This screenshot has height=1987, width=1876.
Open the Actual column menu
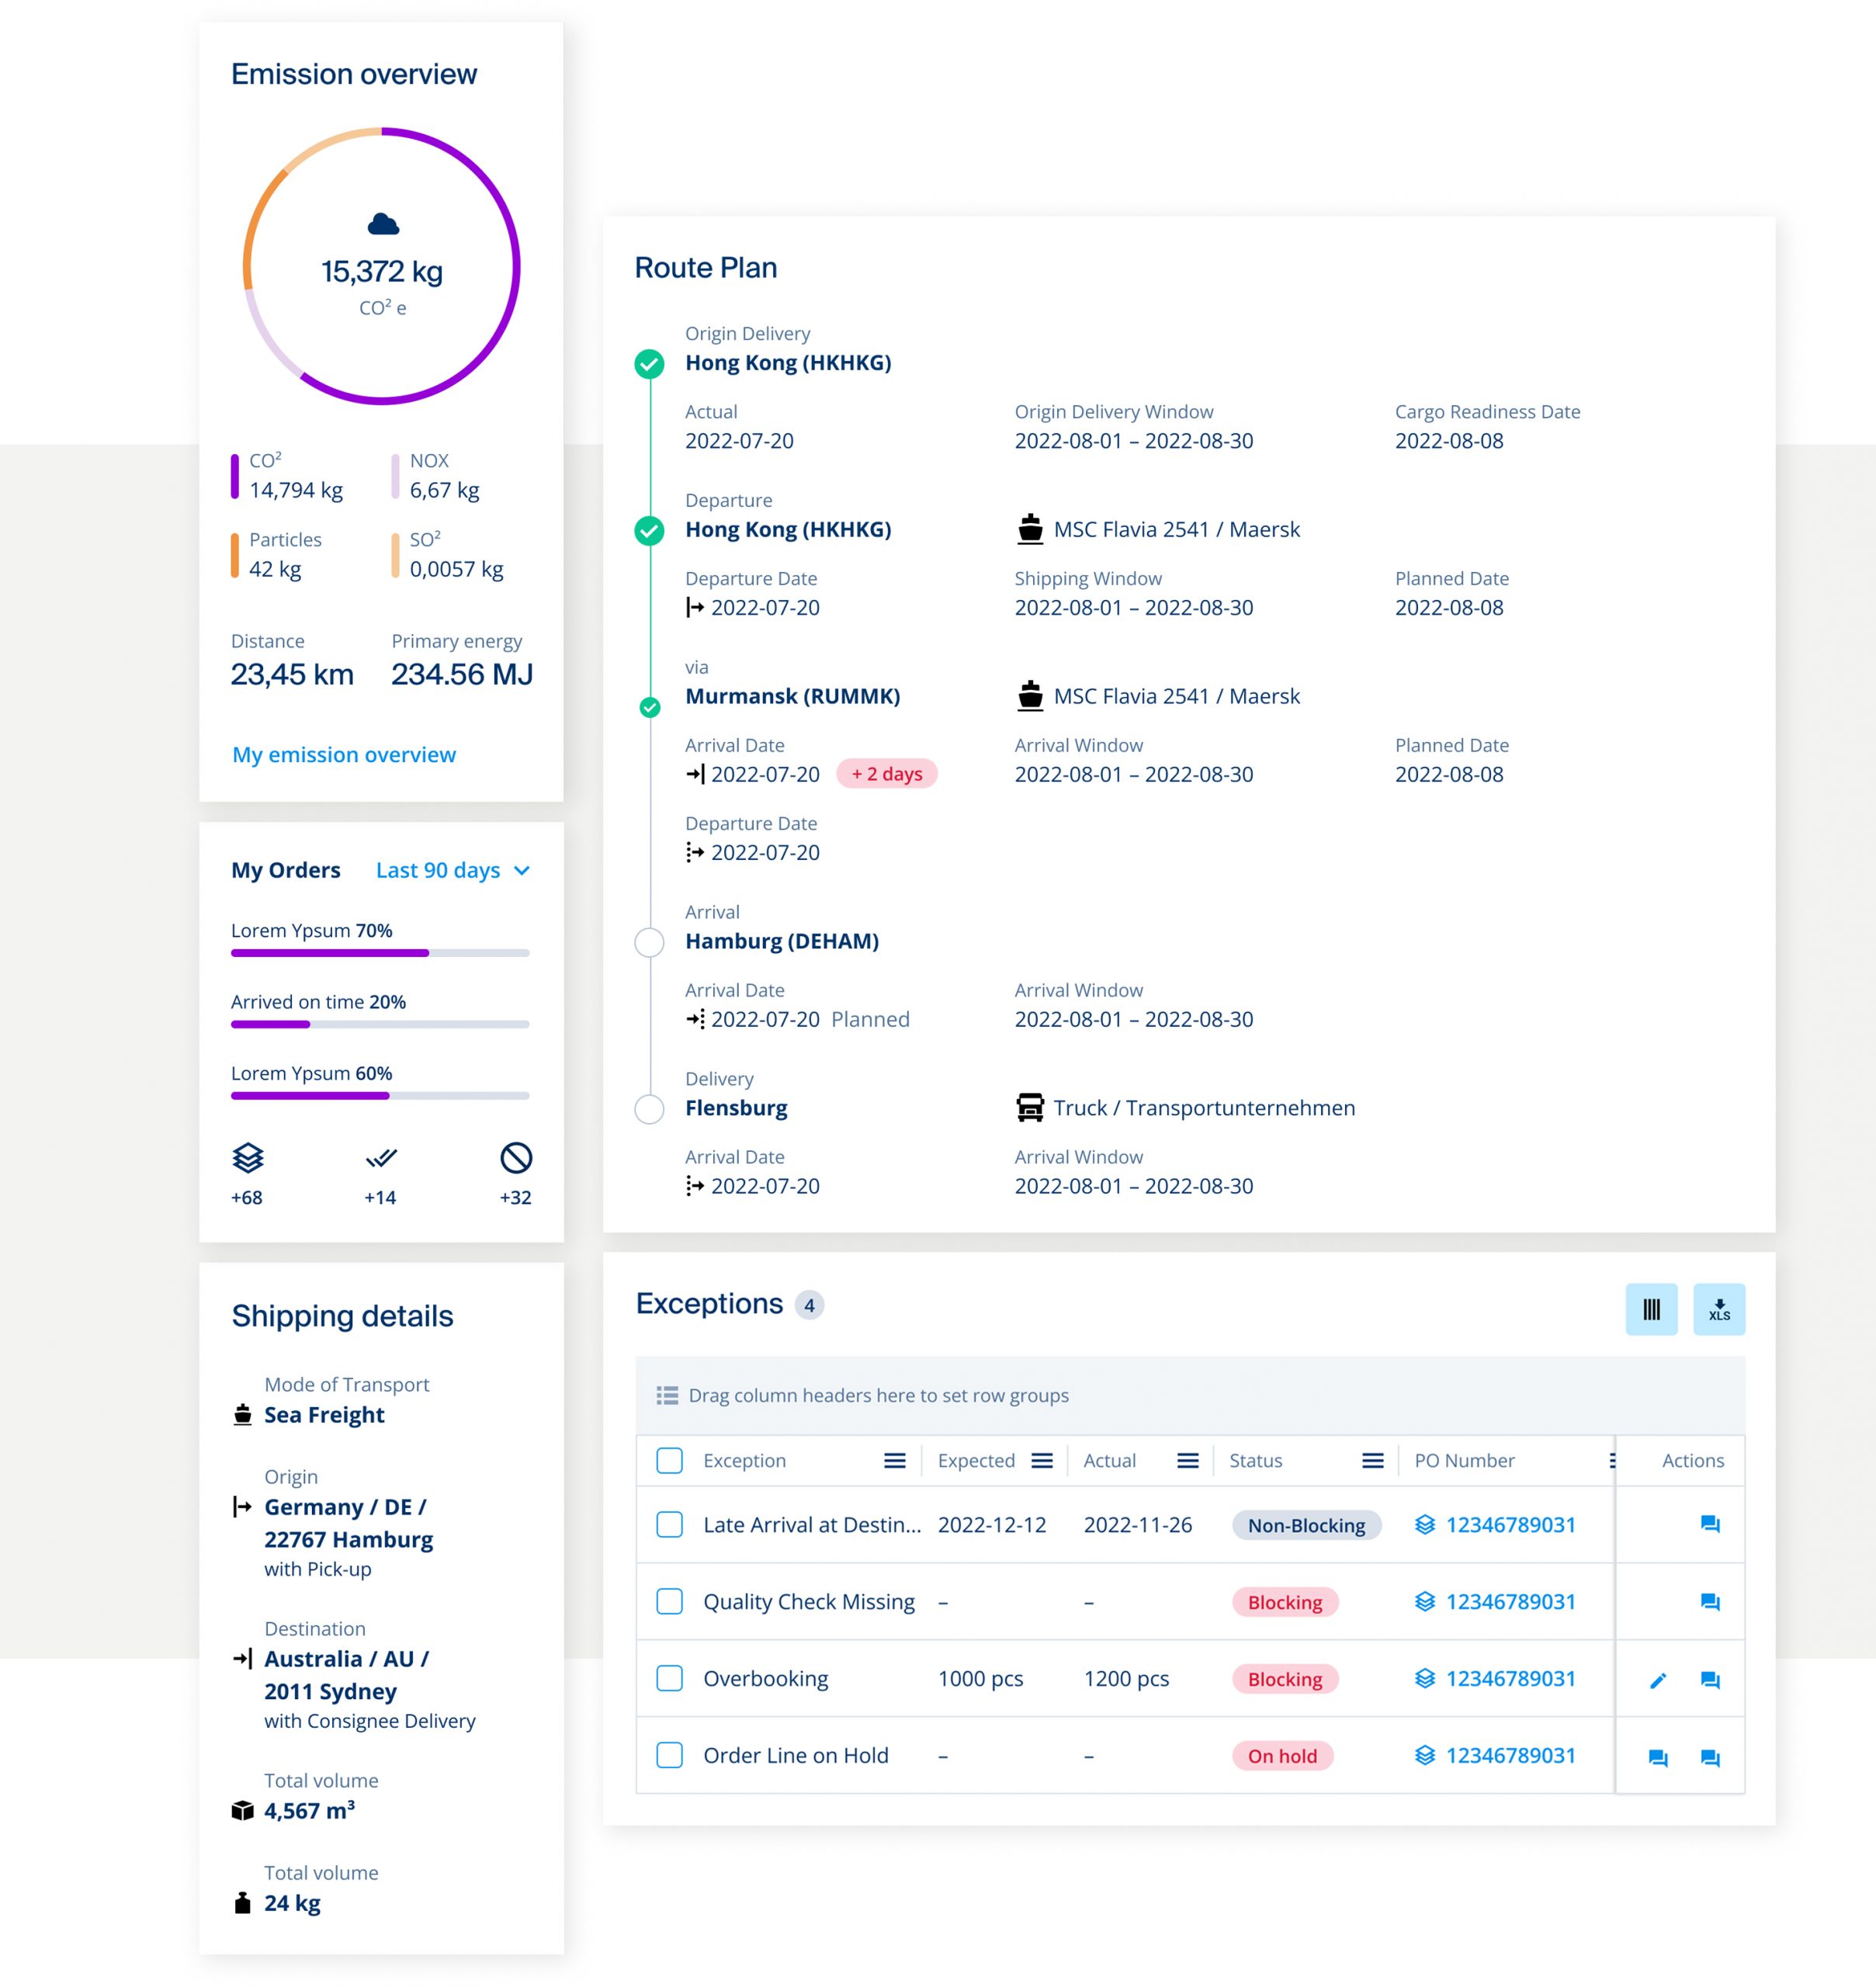click(x=1187, y=1461)
